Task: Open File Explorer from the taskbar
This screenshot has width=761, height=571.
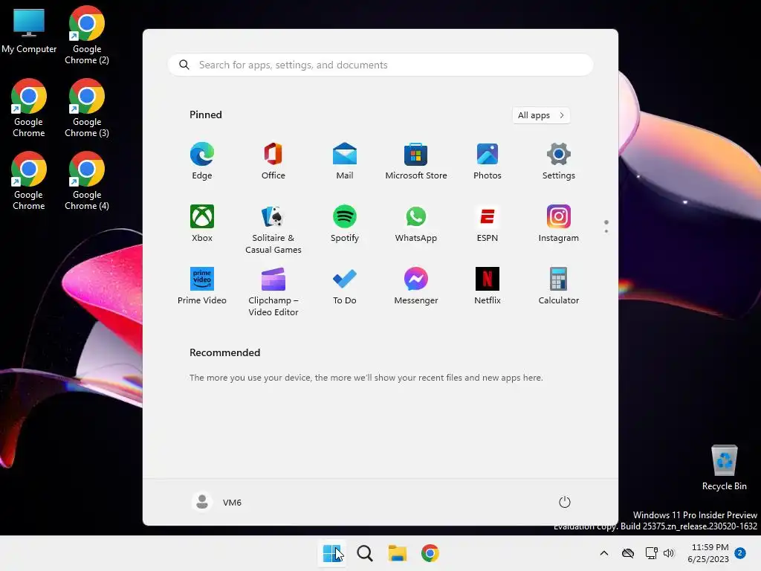Action: (x=398, y=553)
